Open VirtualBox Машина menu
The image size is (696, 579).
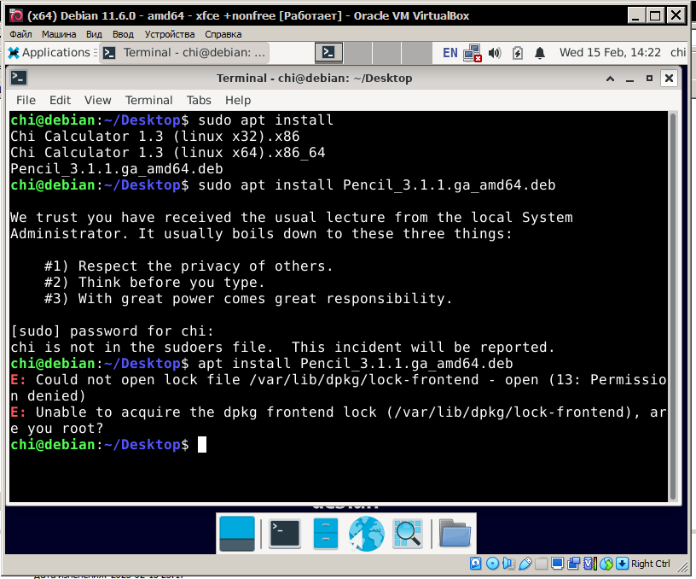pos(59,34)
